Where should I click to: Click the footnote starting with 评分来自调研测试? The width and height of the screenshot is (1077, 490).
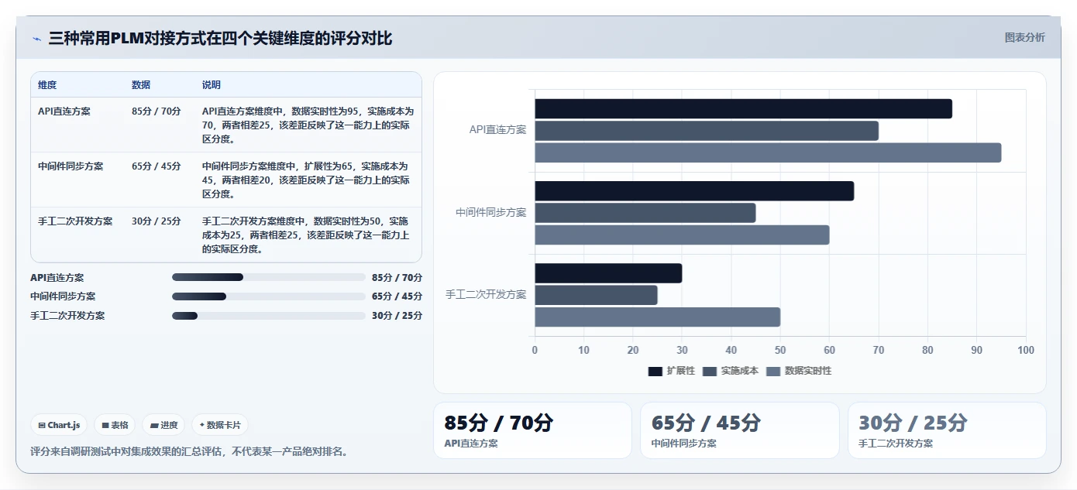click(189, 451)
